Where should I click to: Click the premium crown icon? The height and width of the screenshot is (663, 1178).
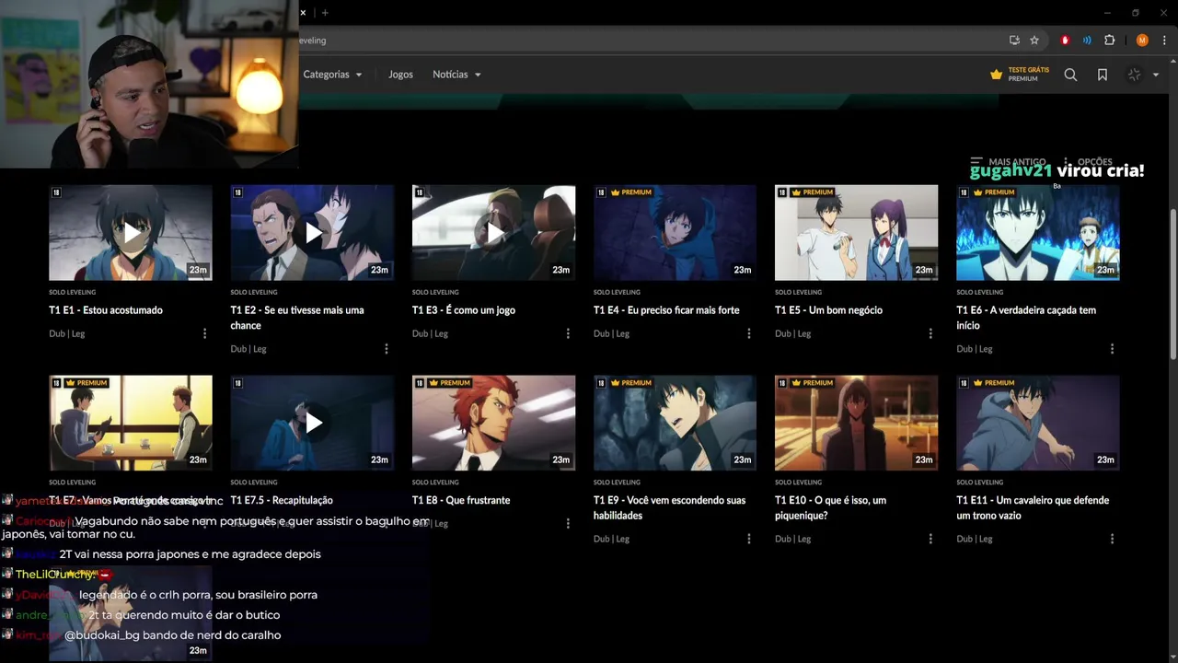(x=996, y=75)
